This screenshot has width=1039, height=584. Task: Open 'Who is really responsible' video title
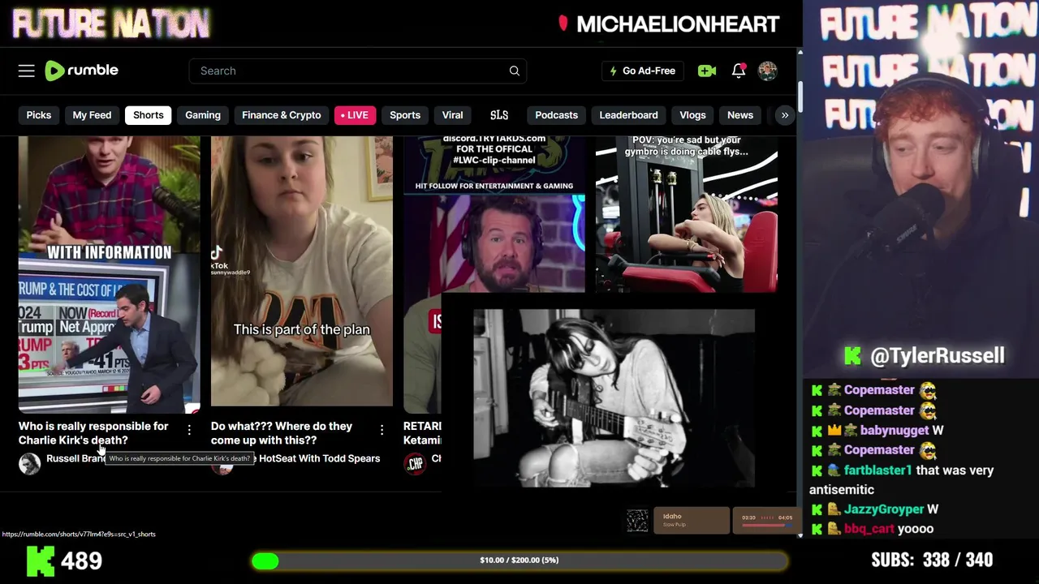tap(93, 433)
